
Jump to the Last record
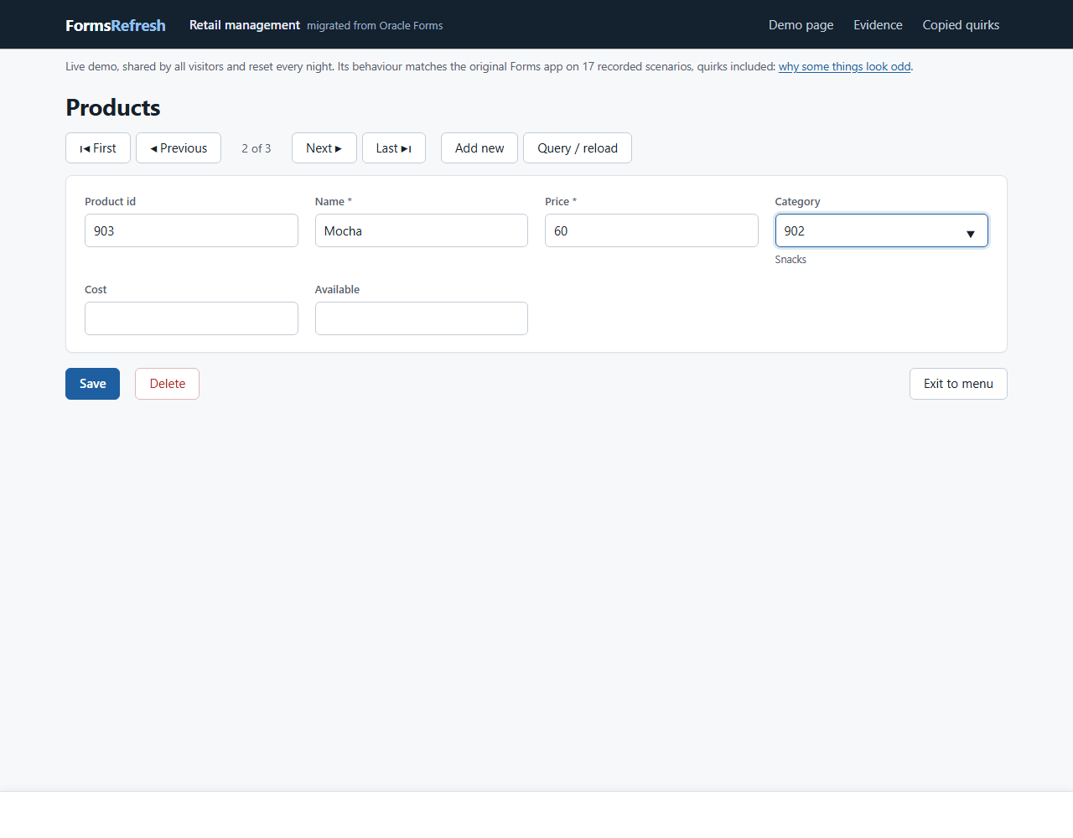(394, 148)
